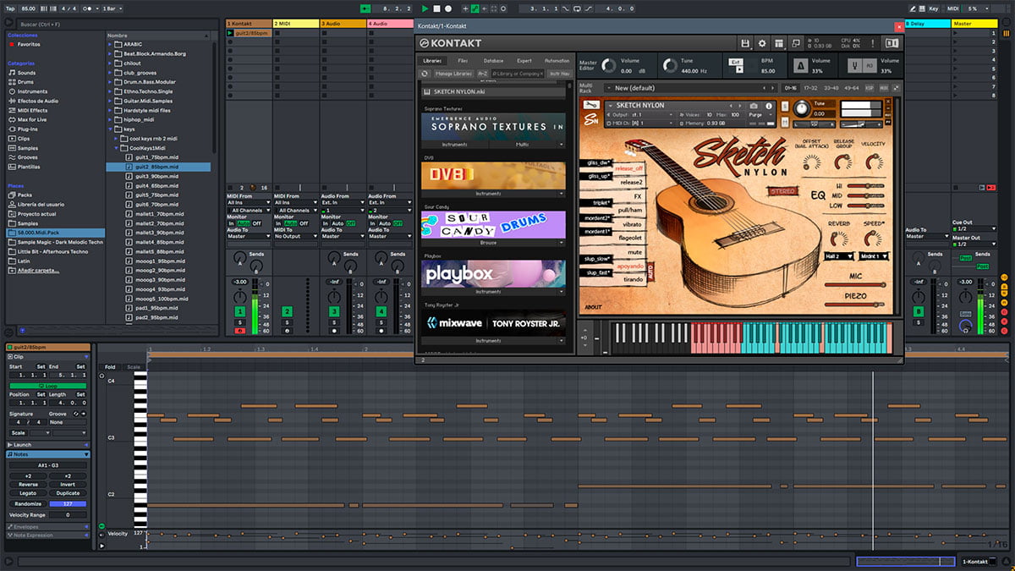Open Kontakt multi rack New (default) dropdown
The height and width of the screenshot is (571, 1015).
click(690, 88)
